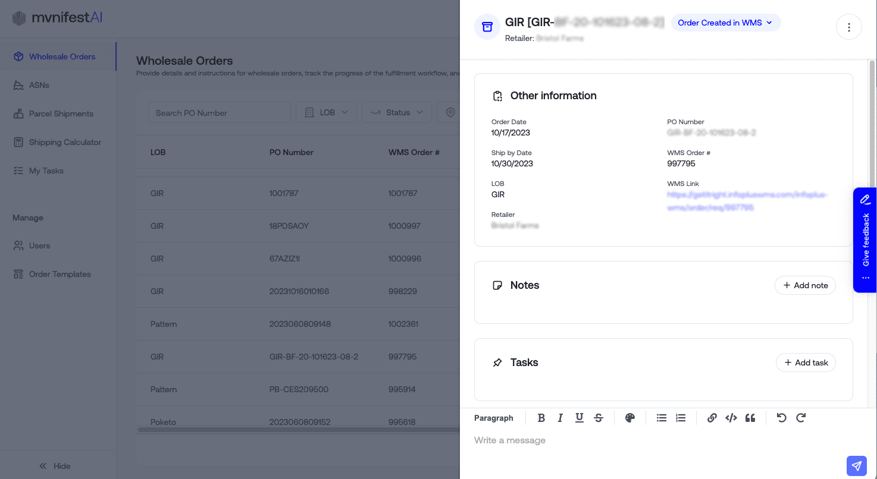Click the Tasks pin icon
This screenshot has width=877, height=479.
point(497,363)
